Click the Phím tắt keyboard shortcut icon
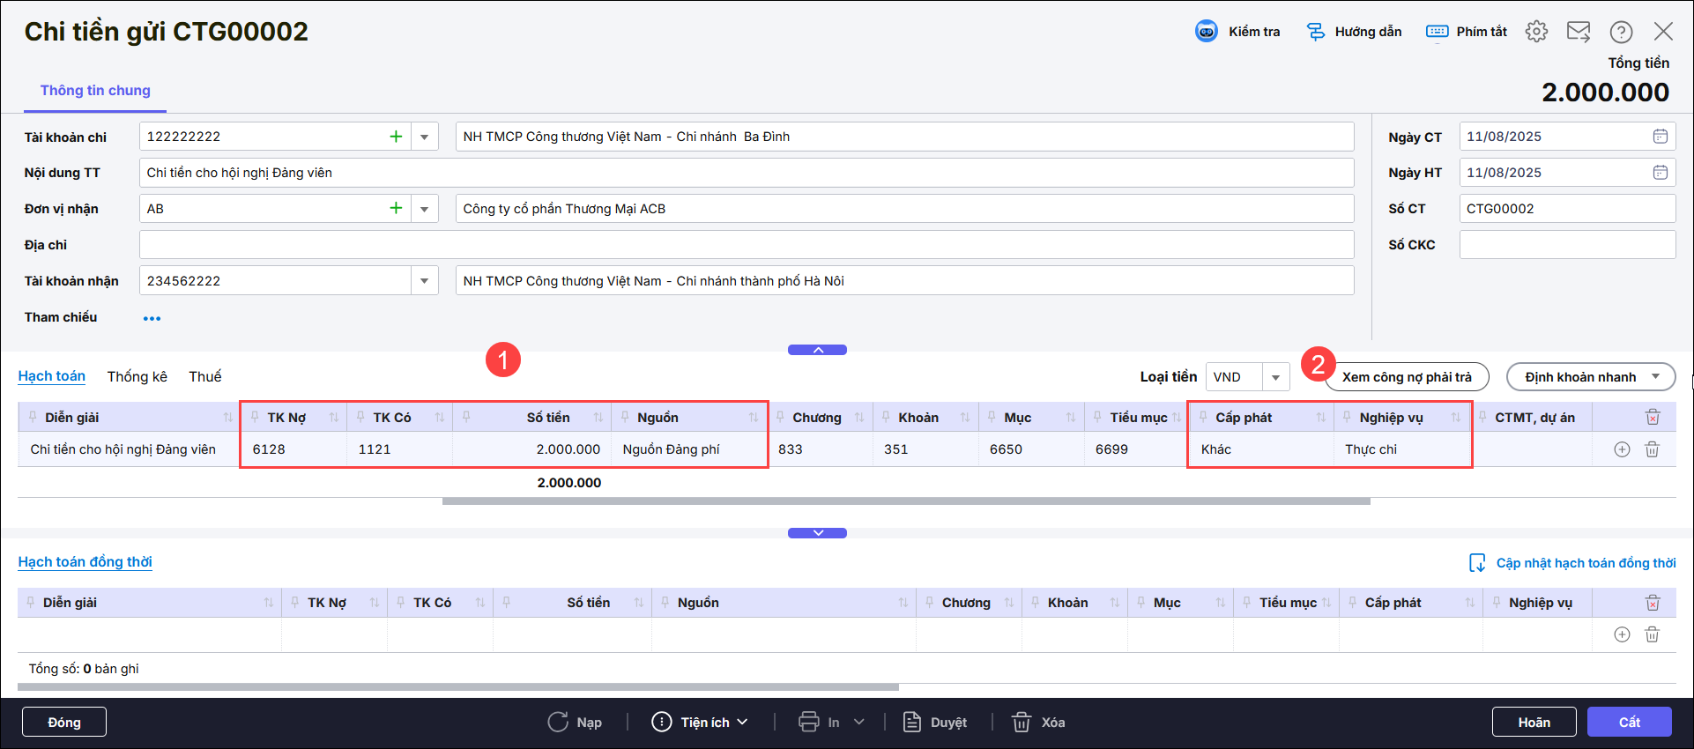 tap(1437, 32)
